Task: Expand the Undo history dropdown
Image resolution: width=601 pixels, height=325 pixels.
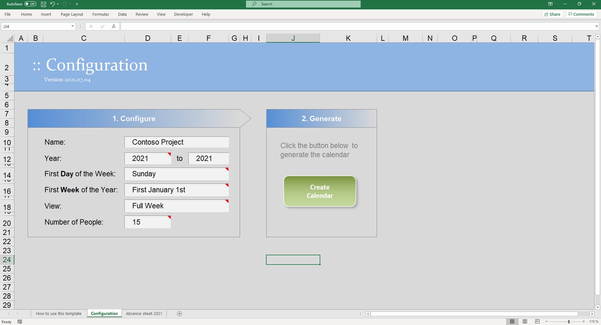Action: coord(57,4)
